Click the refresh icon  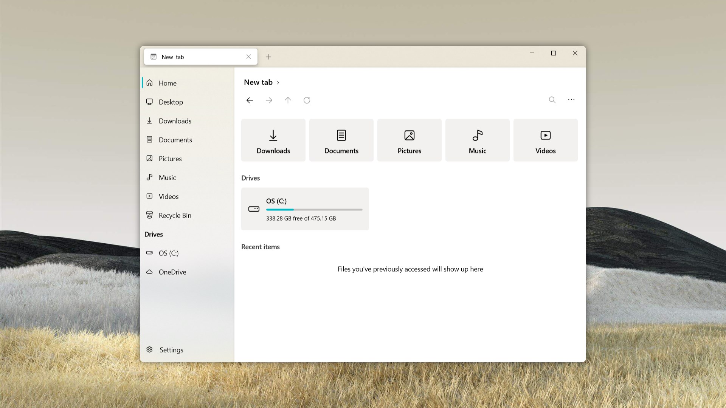click(x=307, y=100)
